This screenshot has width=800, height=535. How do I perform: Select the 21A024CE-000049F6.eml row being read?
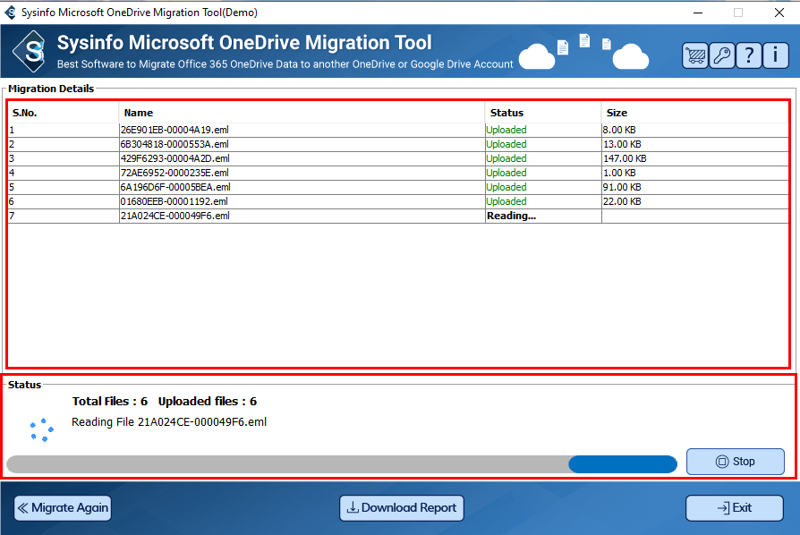pyautogui.click(x=174, y=216)
